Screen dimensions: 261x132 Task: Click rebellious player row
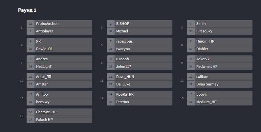[139, 41]
